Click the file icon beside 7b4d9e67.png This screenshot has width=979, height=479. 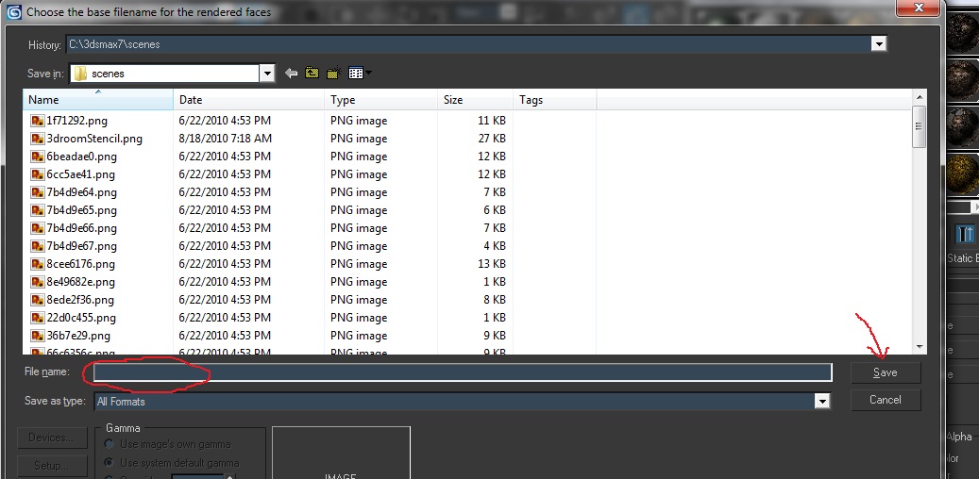click(38, 246)
